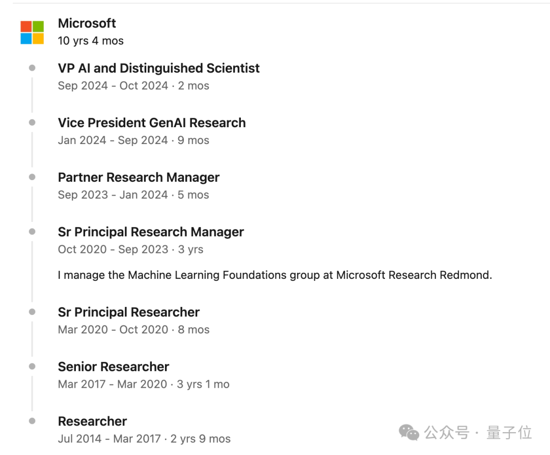Click the 10 yrs 4 mos duration
The width and height of the screenshot is (550, 455).
coord(91,41)
